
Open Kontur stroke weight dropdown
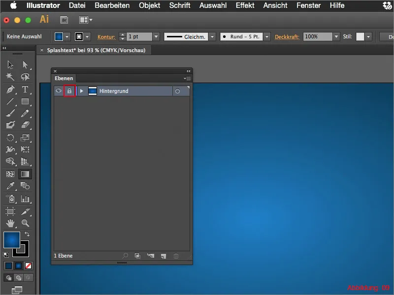[156, 36]
